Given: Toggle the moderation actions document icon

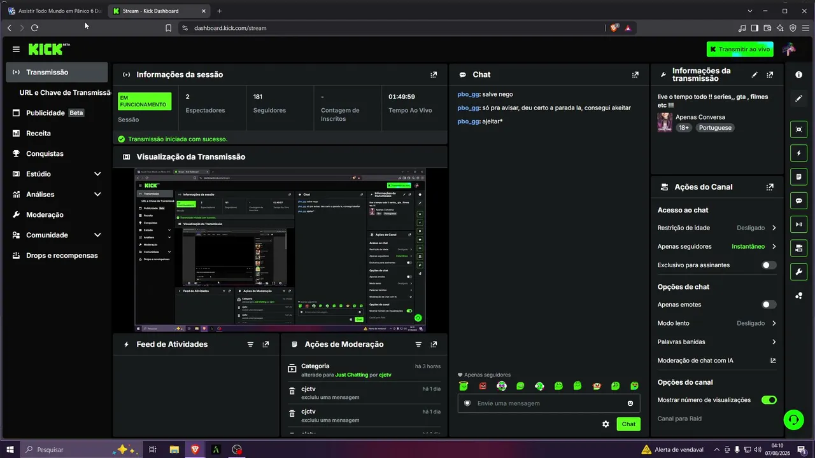Looking at the screenshot, I should click(798, 177).
